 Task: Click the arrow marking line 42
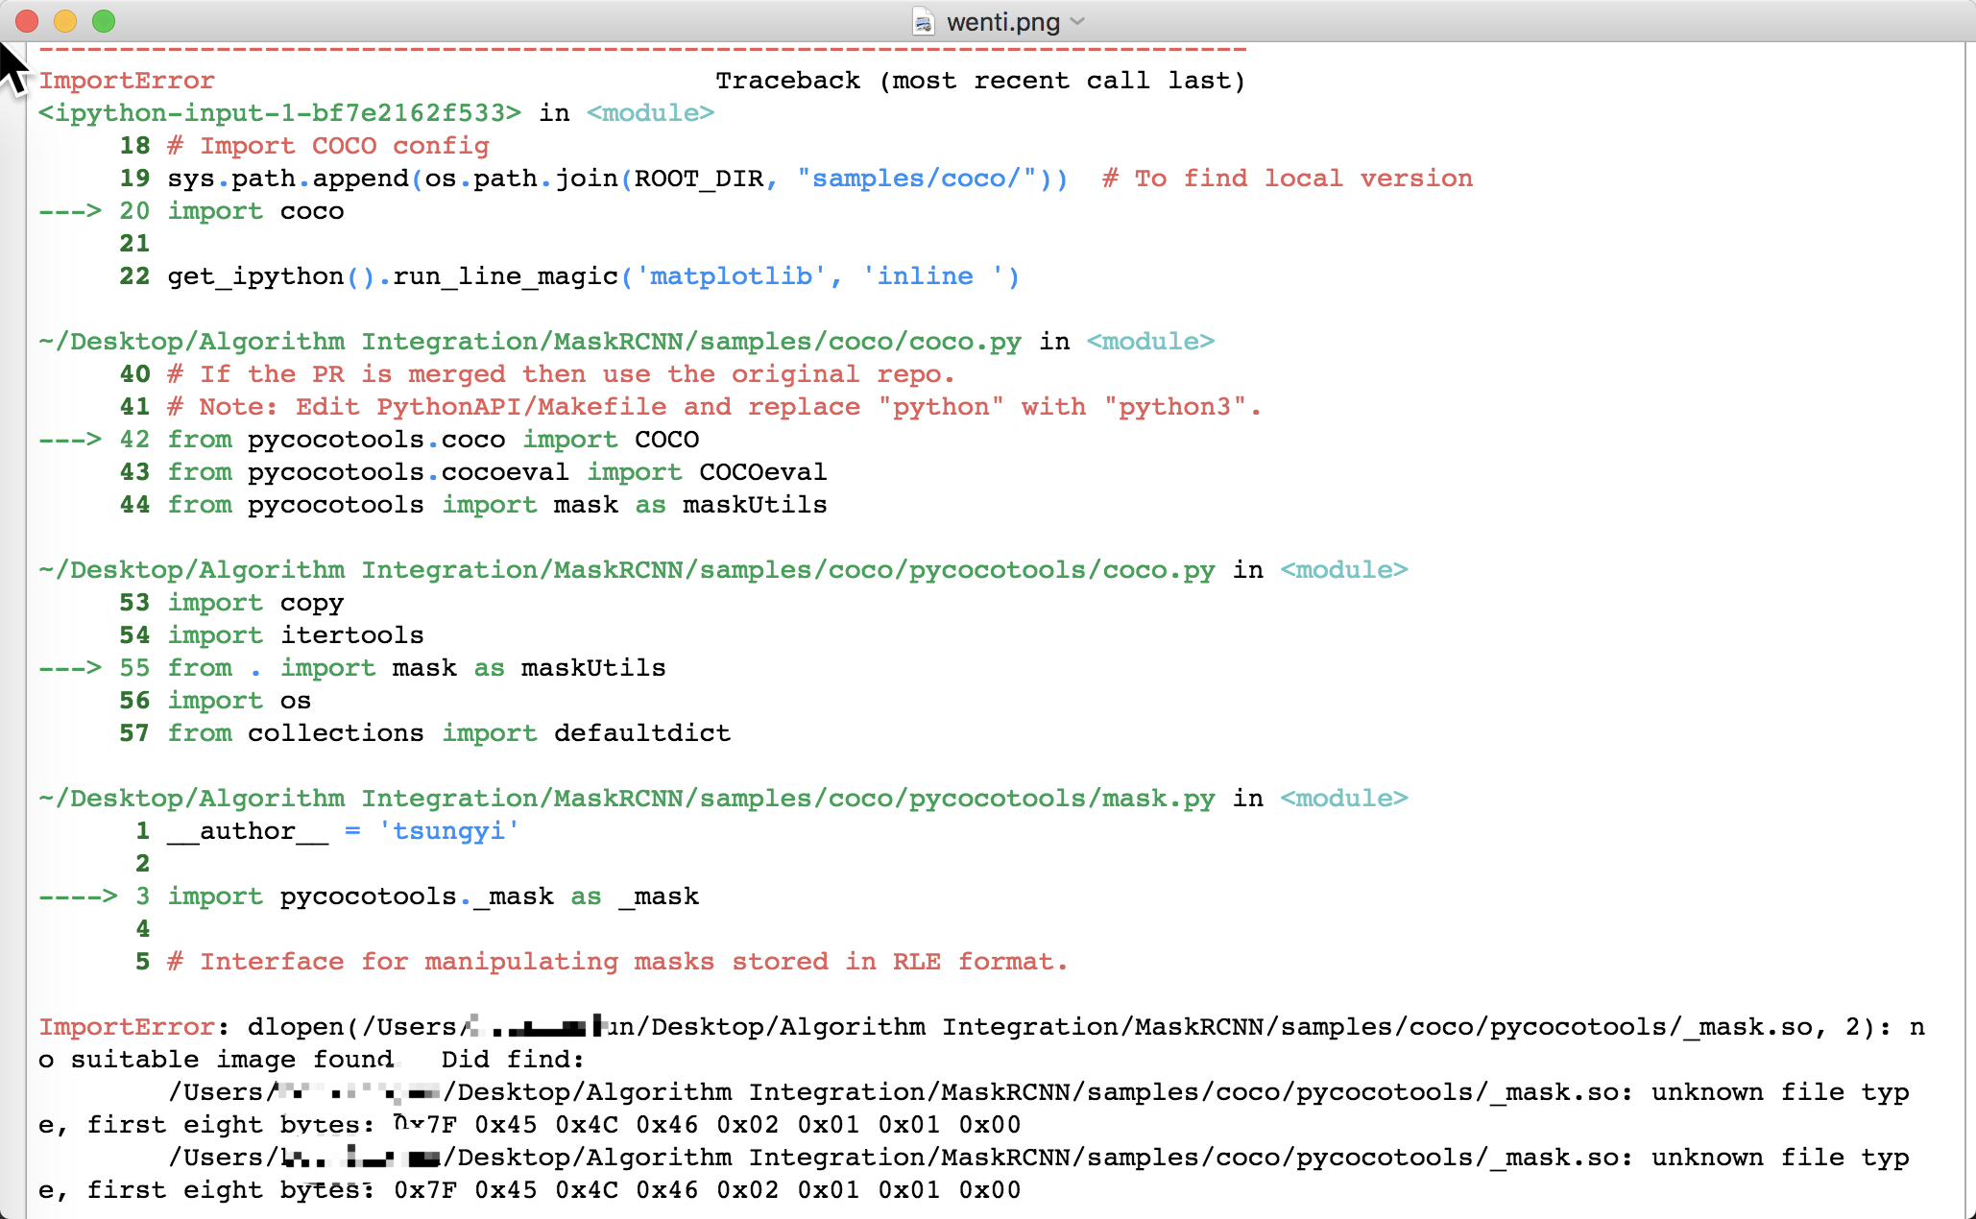click(70, 440)
